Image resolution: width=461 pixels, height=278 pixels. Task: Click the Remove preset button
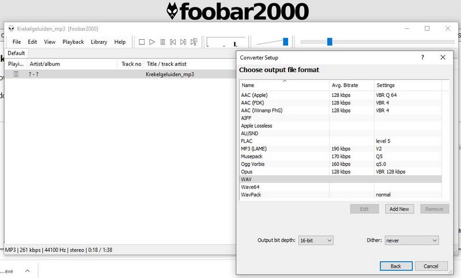[434, 209]
